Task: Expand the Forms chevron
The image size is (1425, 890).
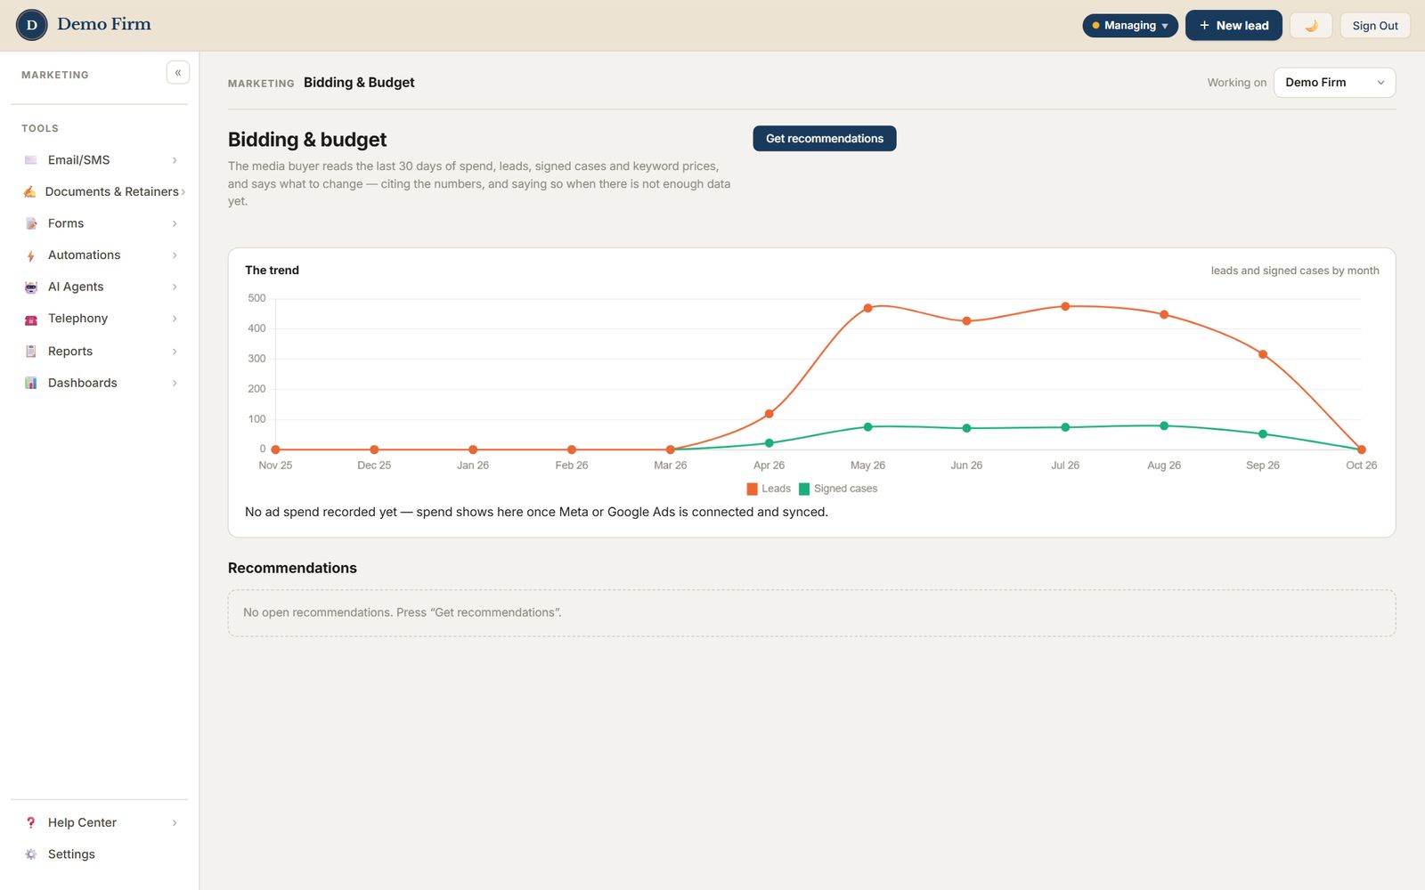Action: pyautogui.click(x=175, y=223)
